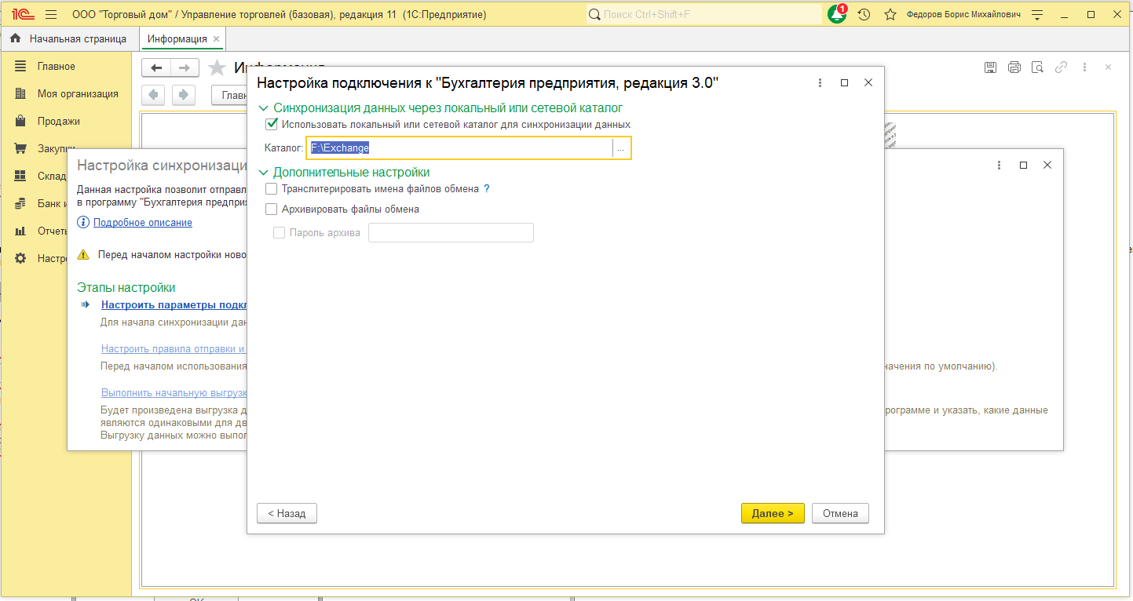The image size is (1133, 601).
Task: Open Подробное описание link
Action: (143, 223)
